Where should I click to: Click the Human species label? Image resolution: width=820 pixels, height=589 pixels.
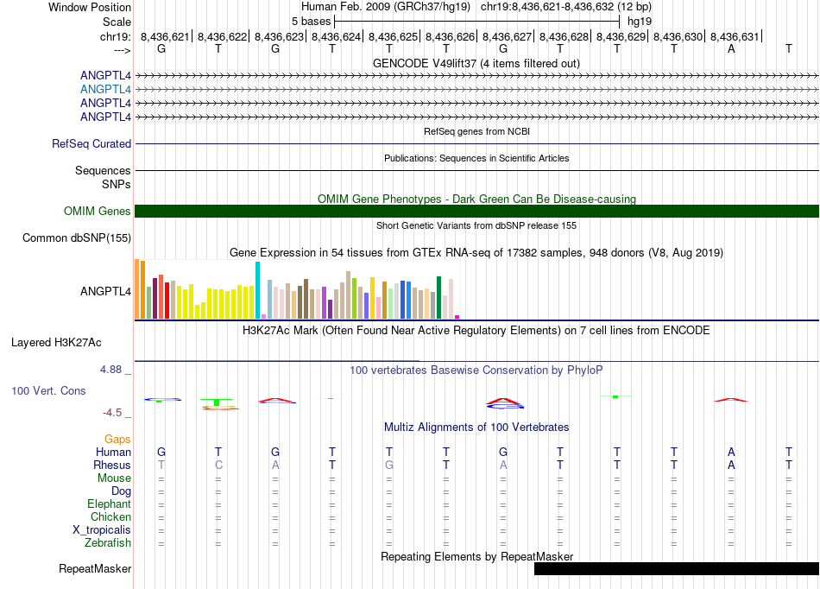pyautogui.click(x=113, y=452)
